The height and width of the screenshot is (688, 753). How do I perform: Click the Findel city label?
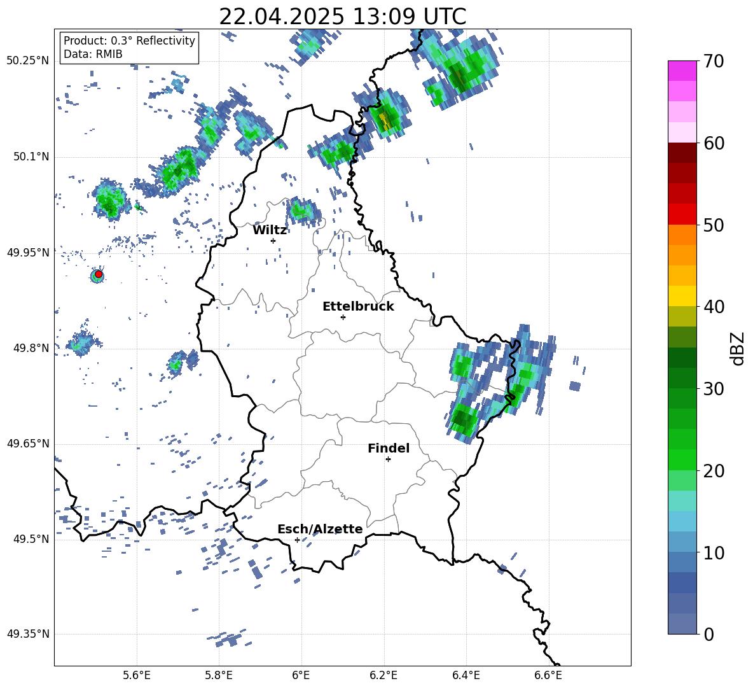pos(389,448)
